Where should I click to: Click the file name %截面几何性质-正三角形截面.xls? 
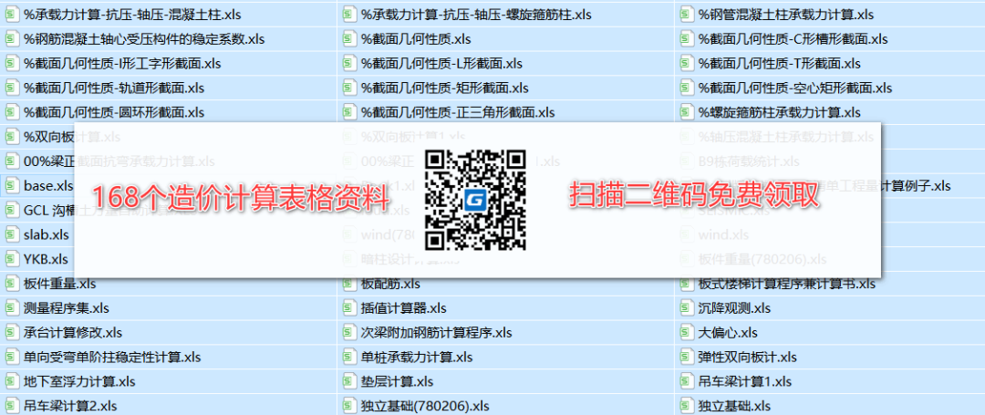pyautogui.click(x=458, y=112)
